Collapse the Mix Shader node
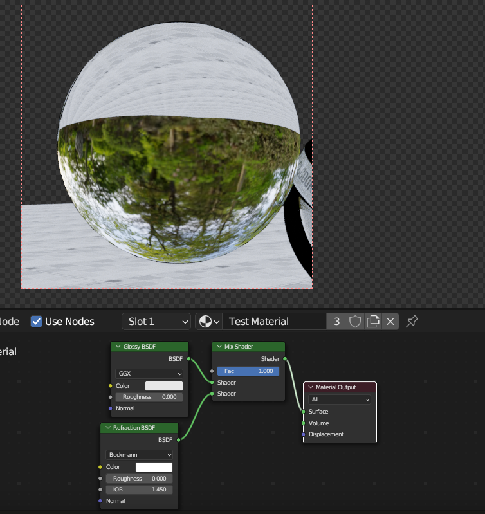Image resolution: width=485 pixels, height=514 pixels. (x=219, y=347)
